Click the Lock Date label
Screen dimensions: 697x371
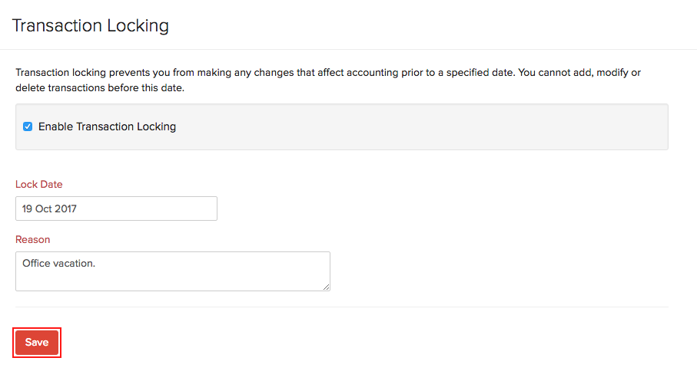point(39,185)
